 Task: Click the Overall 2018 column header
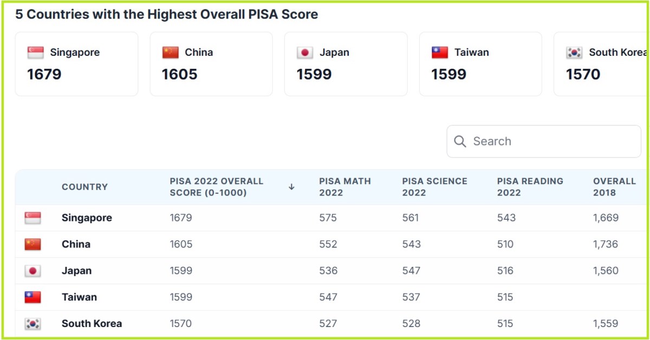(x=614, y=187)
